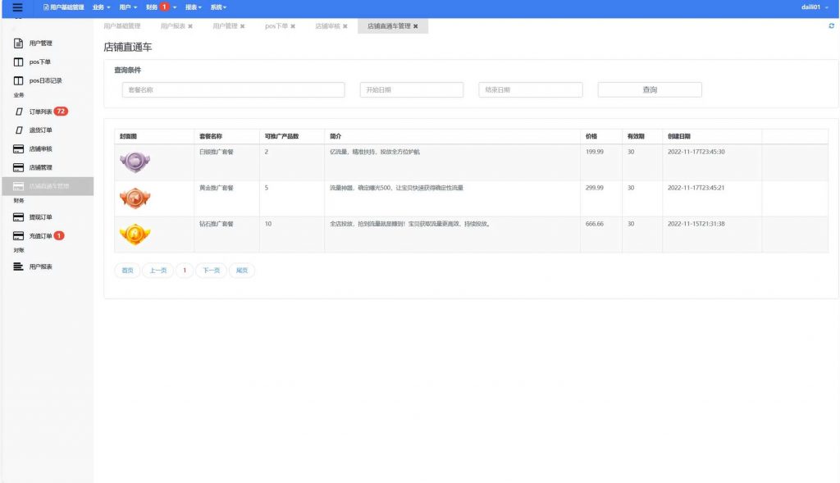The height and width of the screenshot is (483, 840).
Task: Open the daili01 account dropdown
Action: click(x=815, y=7)
